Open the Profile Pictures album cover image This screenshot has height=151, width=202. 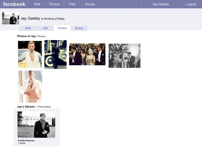(36, 124)
